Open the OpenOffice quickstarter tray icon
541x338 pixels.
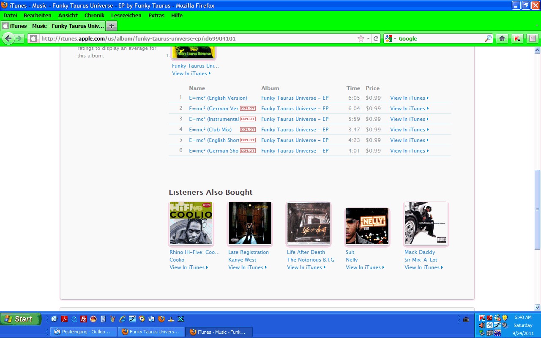coord(497,325)
